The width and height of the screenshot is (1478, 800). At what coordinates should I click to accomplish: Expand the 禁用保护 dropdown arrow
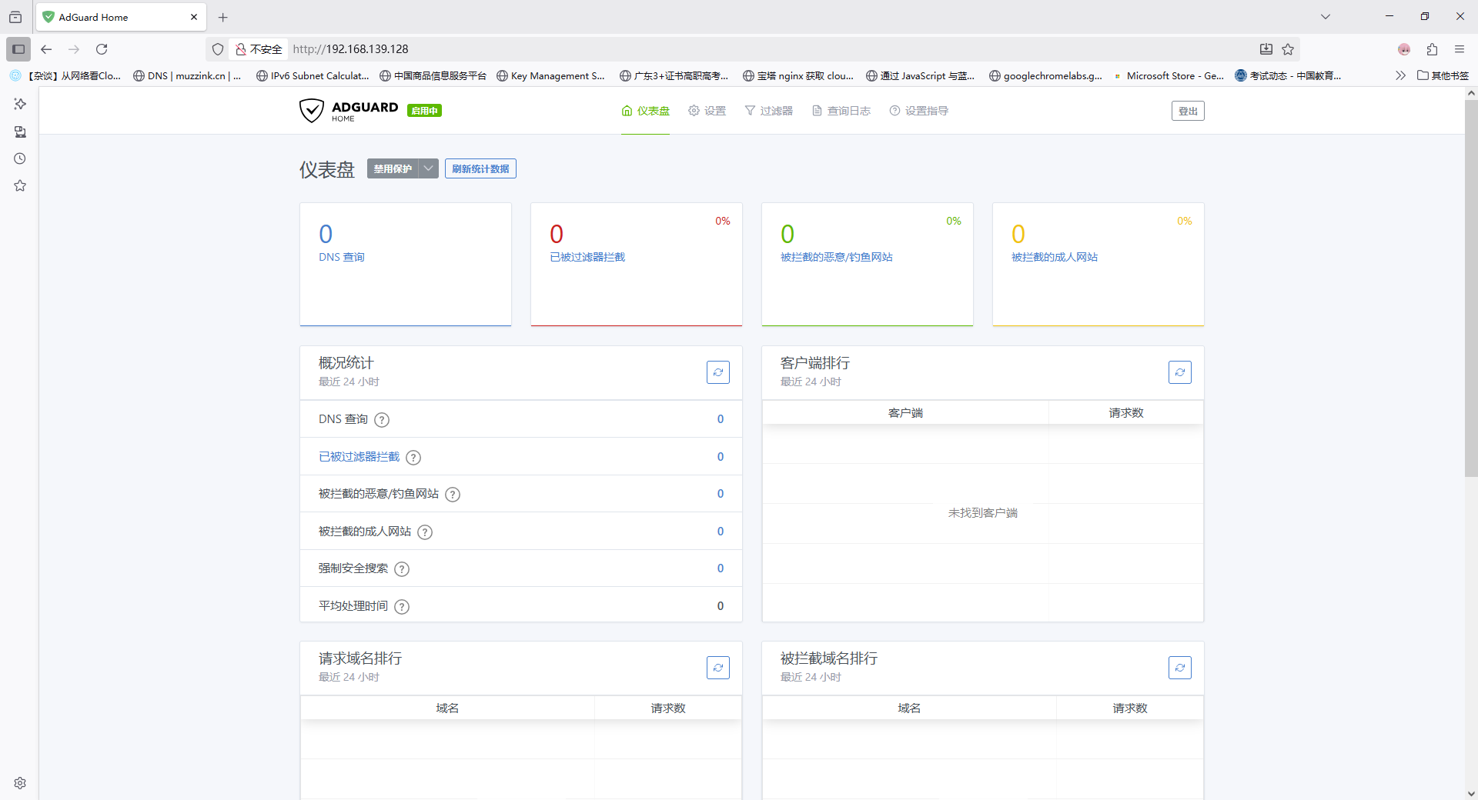pos(429,168)
